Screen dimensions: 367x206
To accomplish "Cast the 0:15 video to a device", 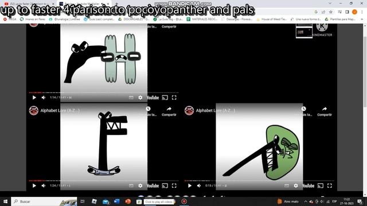I will [321, 185].
